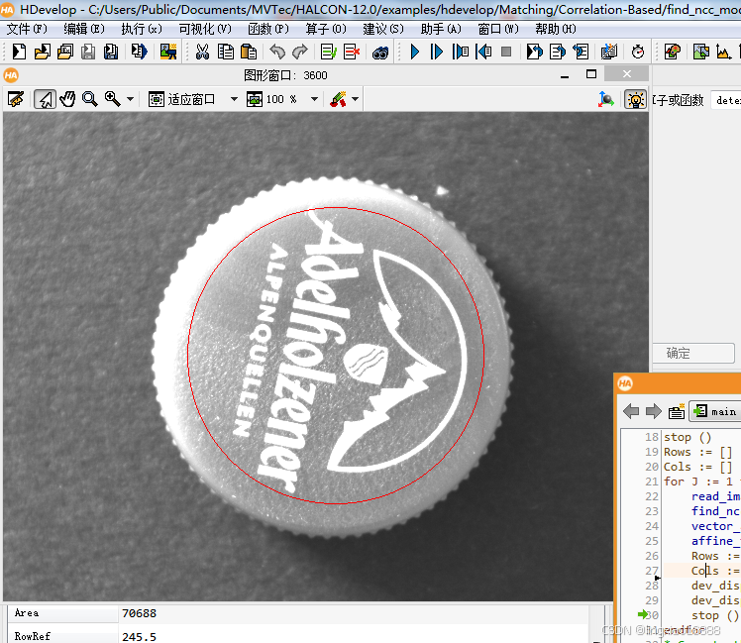Open a program with the folder icon
The height and width of the screenshot is (643, 741).
42,52
